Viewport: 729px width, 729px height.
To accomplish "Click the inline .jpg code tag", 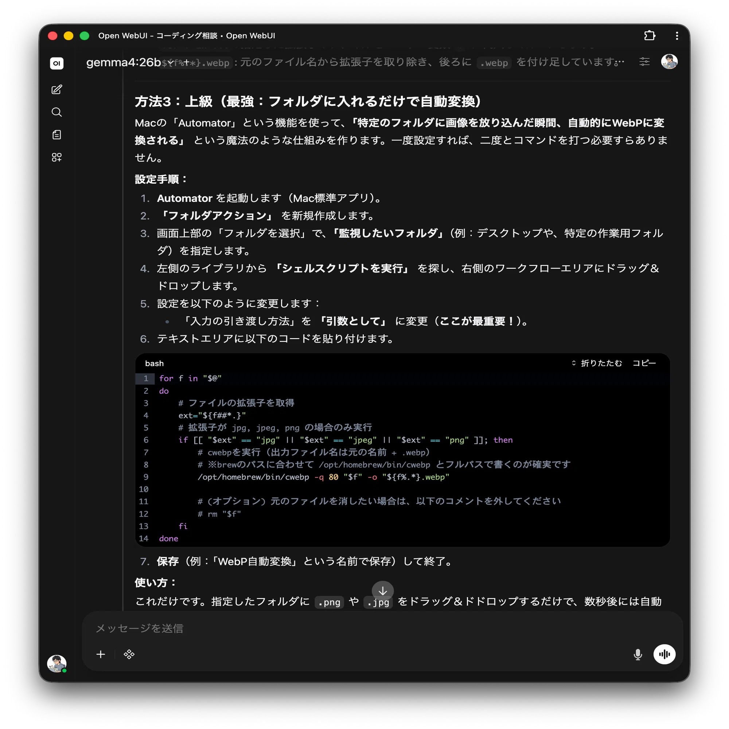I will (x=378, y=602).
